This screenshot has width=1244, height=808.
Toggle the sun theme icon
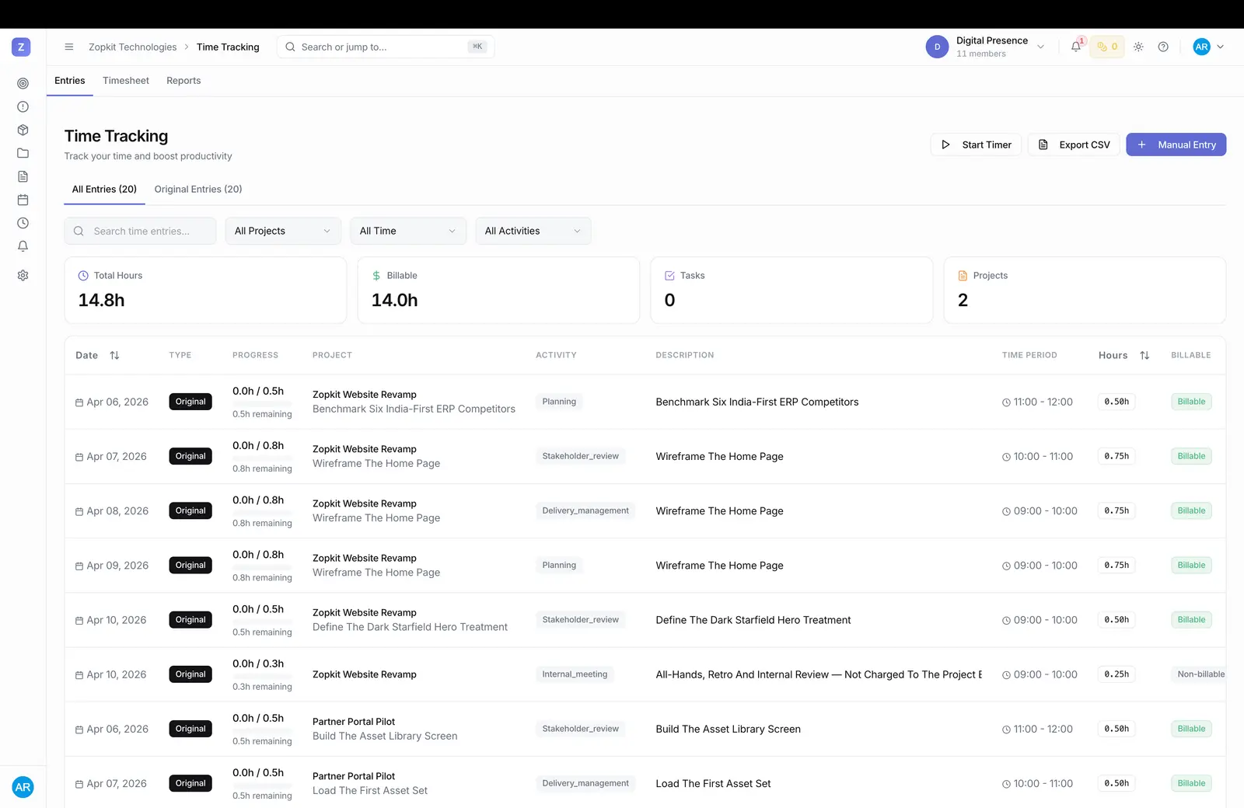point(1138,47)
